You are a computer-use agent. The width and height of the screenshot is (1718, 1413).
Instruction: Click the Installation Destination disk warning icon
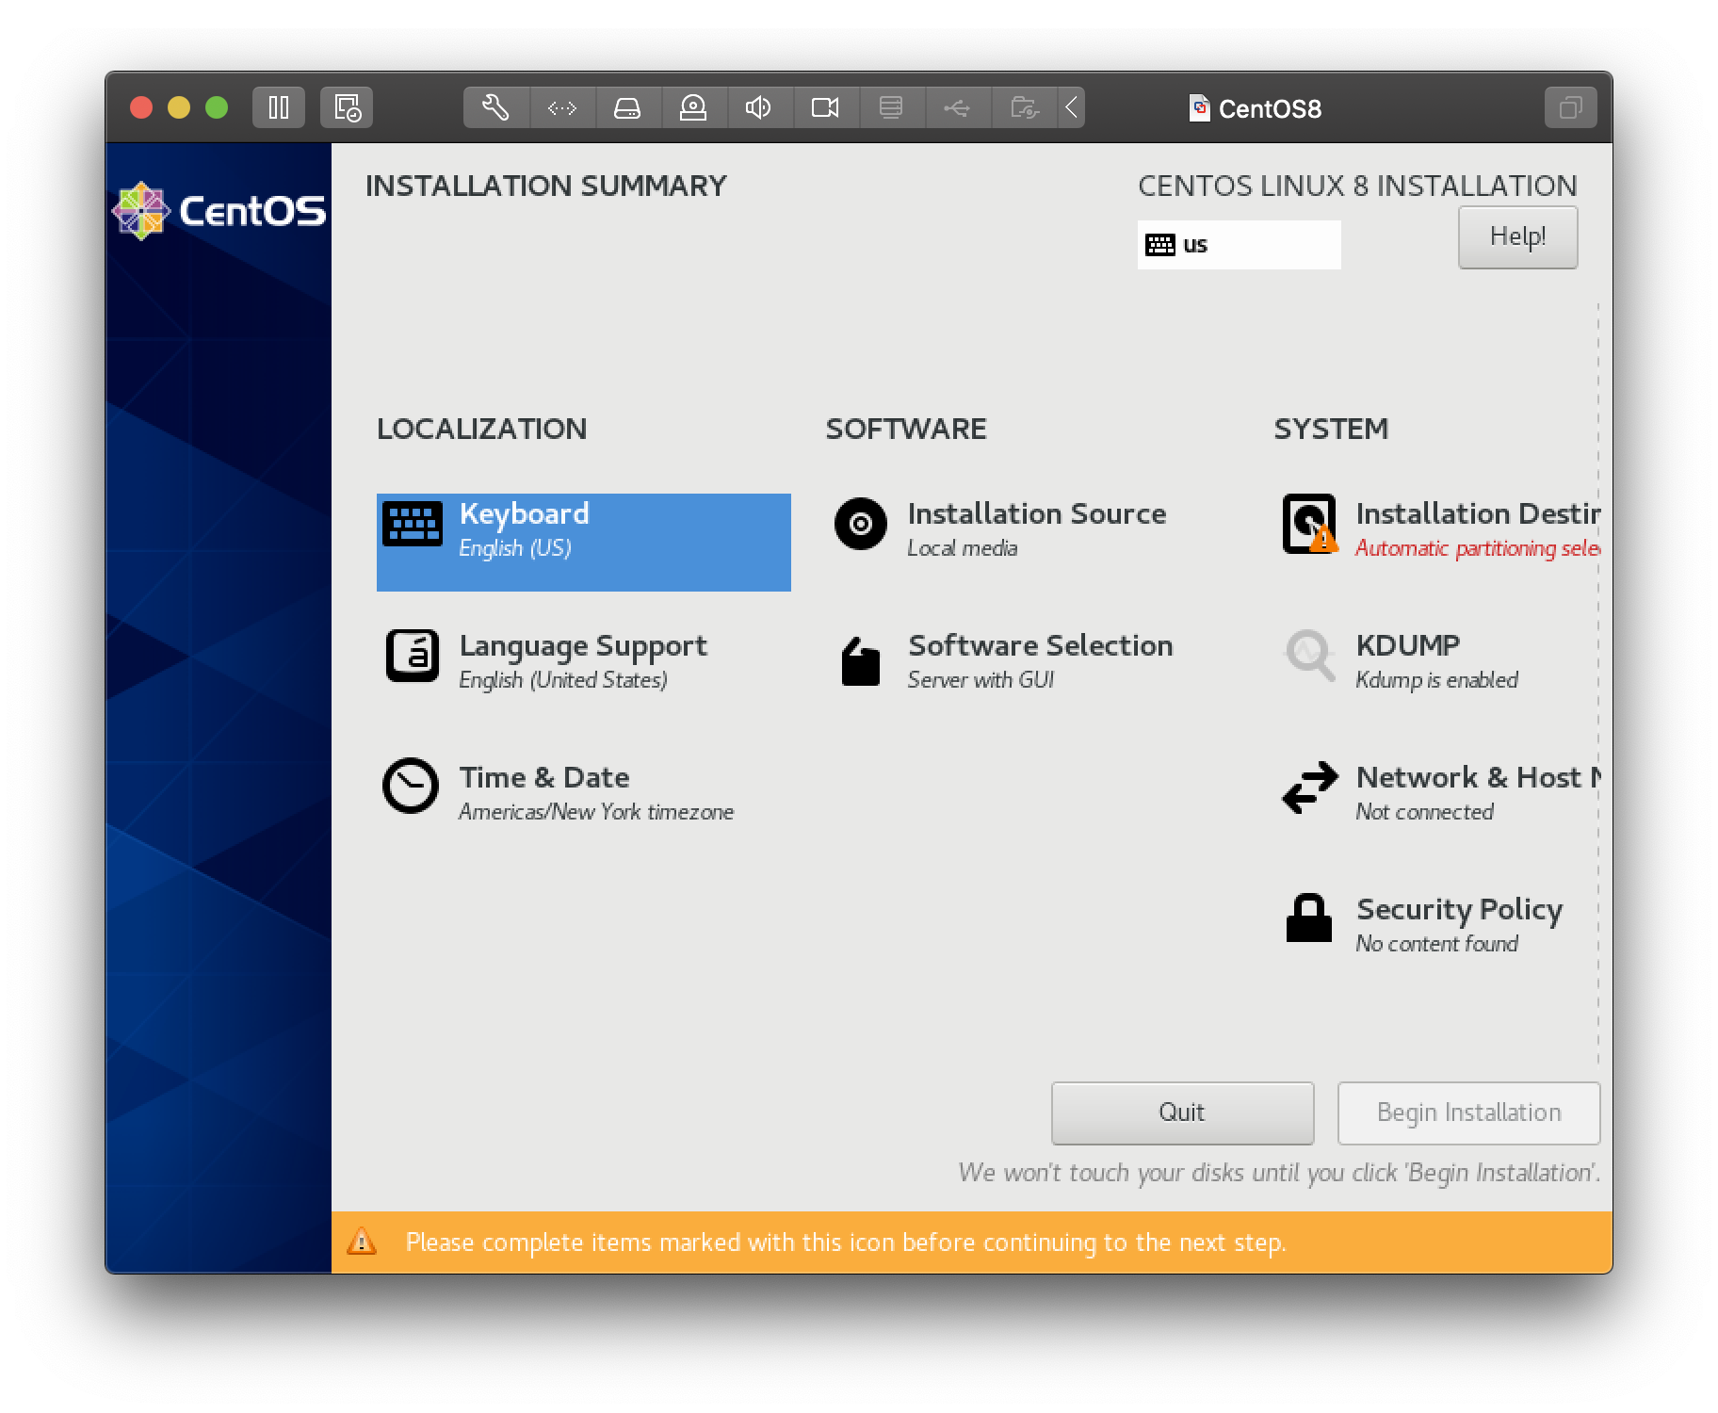tap(1309, 524)
